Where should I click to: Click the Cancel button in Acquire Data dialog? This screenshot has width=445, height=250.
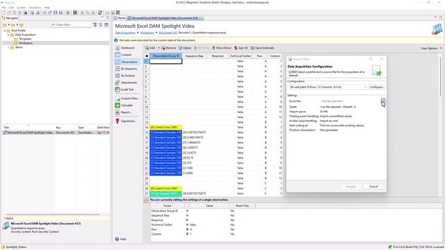(x=373, y=187)
